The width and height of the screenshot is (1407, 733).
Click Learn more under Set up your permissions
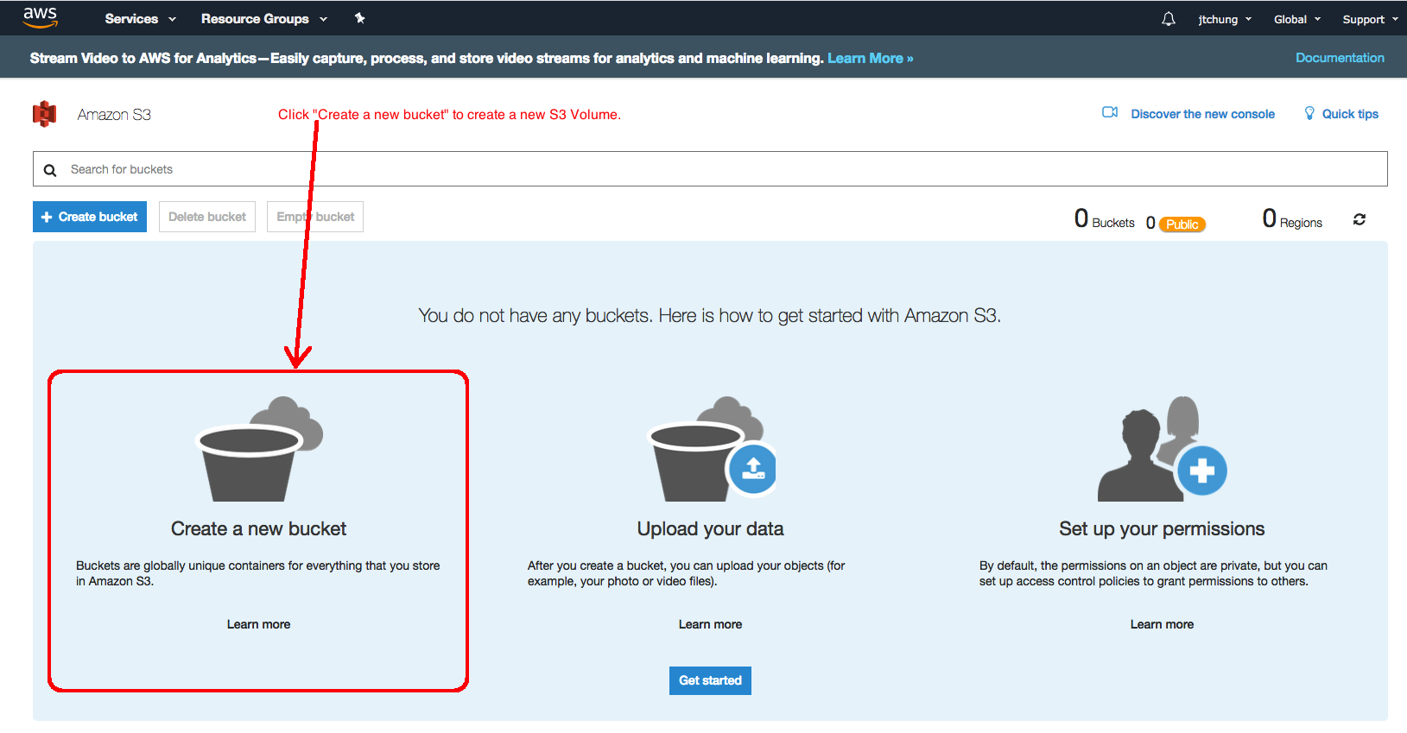point(1162,624)
